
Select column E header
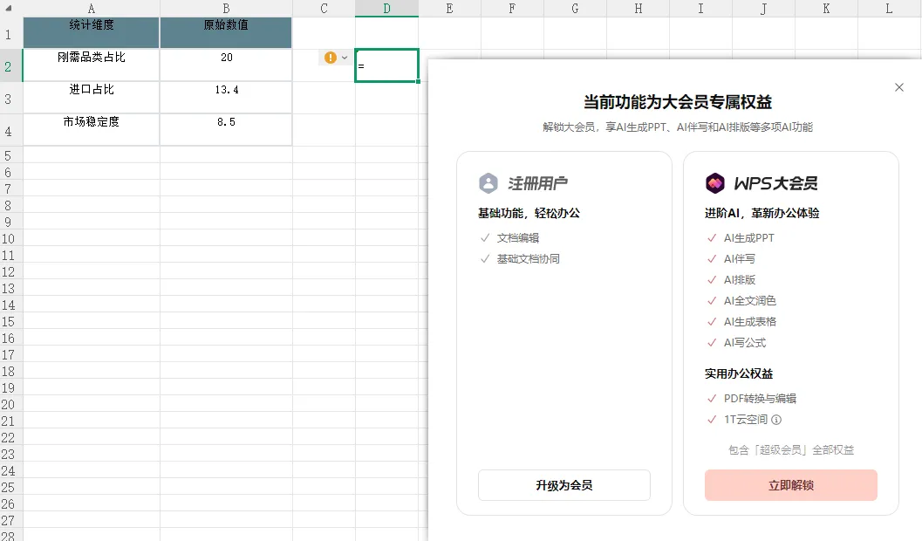[x=450, y=8]
